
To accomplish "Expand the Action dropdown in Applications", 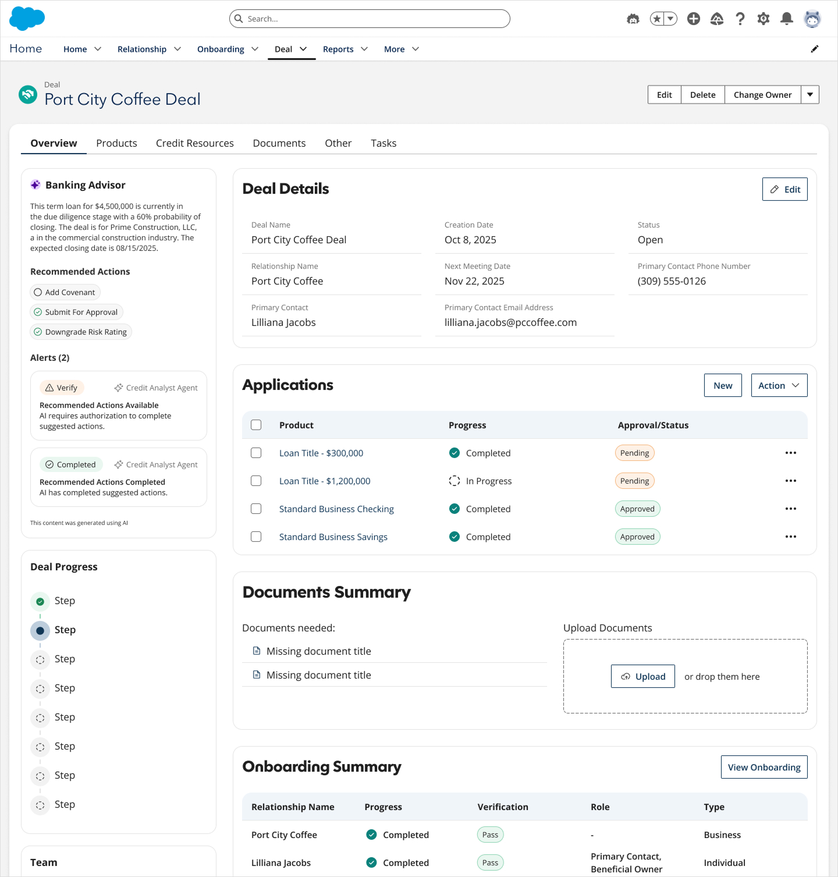I will 779,385.
